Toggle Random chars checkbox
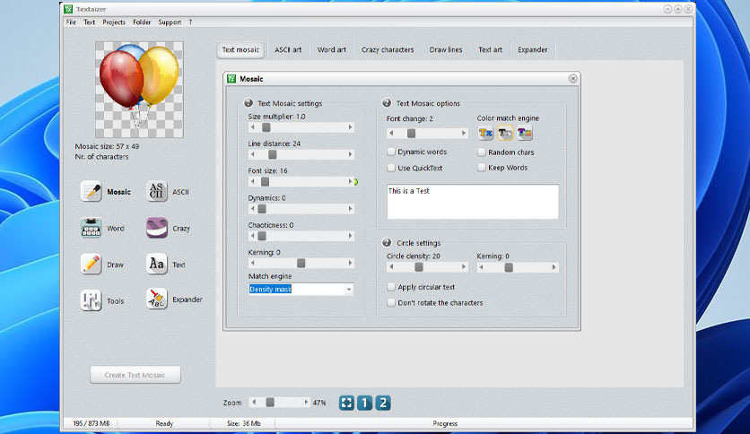 coord(481,152)
